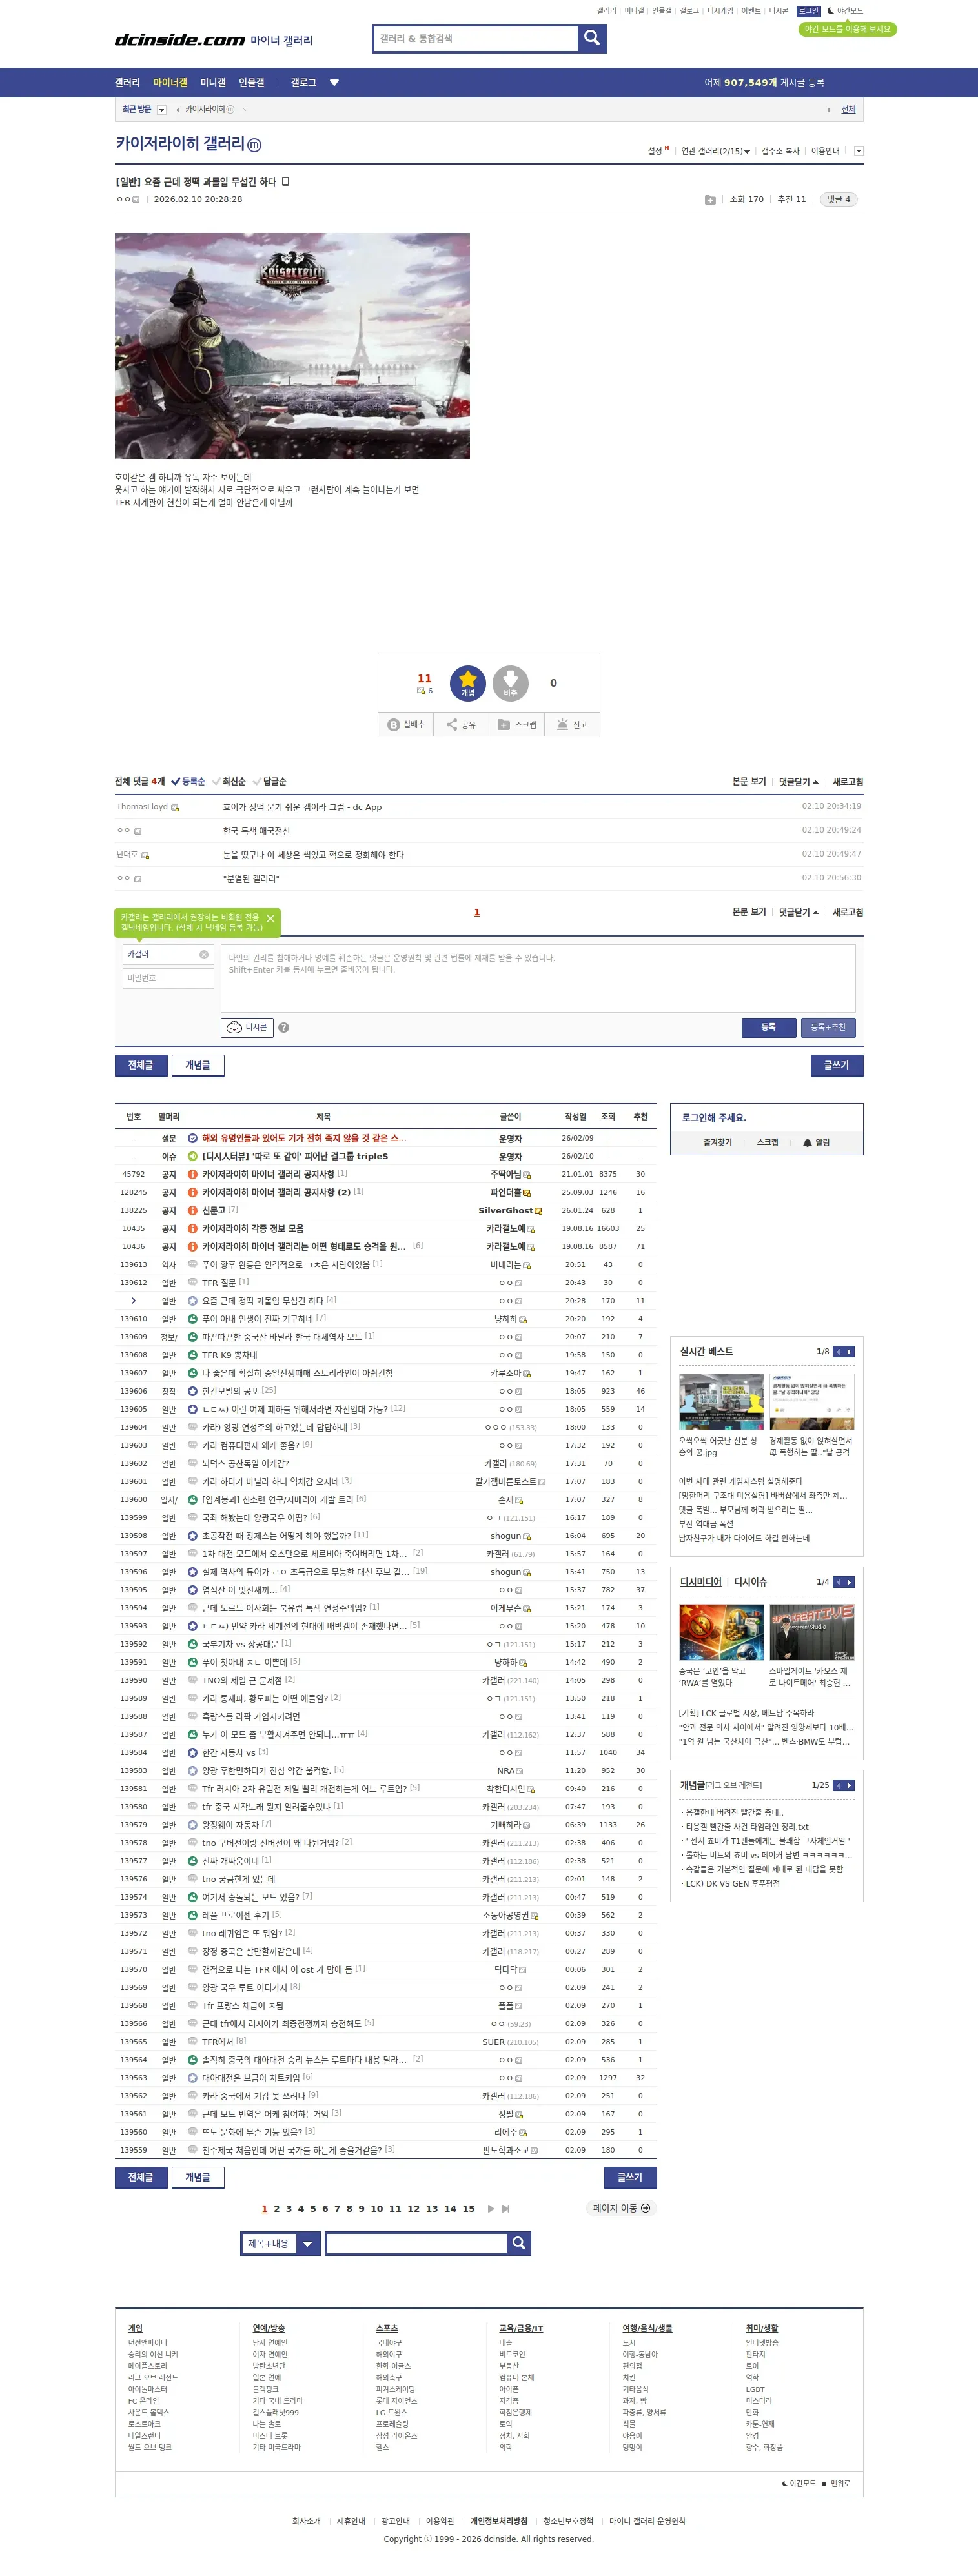This screenshot has height=2576, width=978.
Task: Expand the gallery header options arrow
Action: click(858, 151)
